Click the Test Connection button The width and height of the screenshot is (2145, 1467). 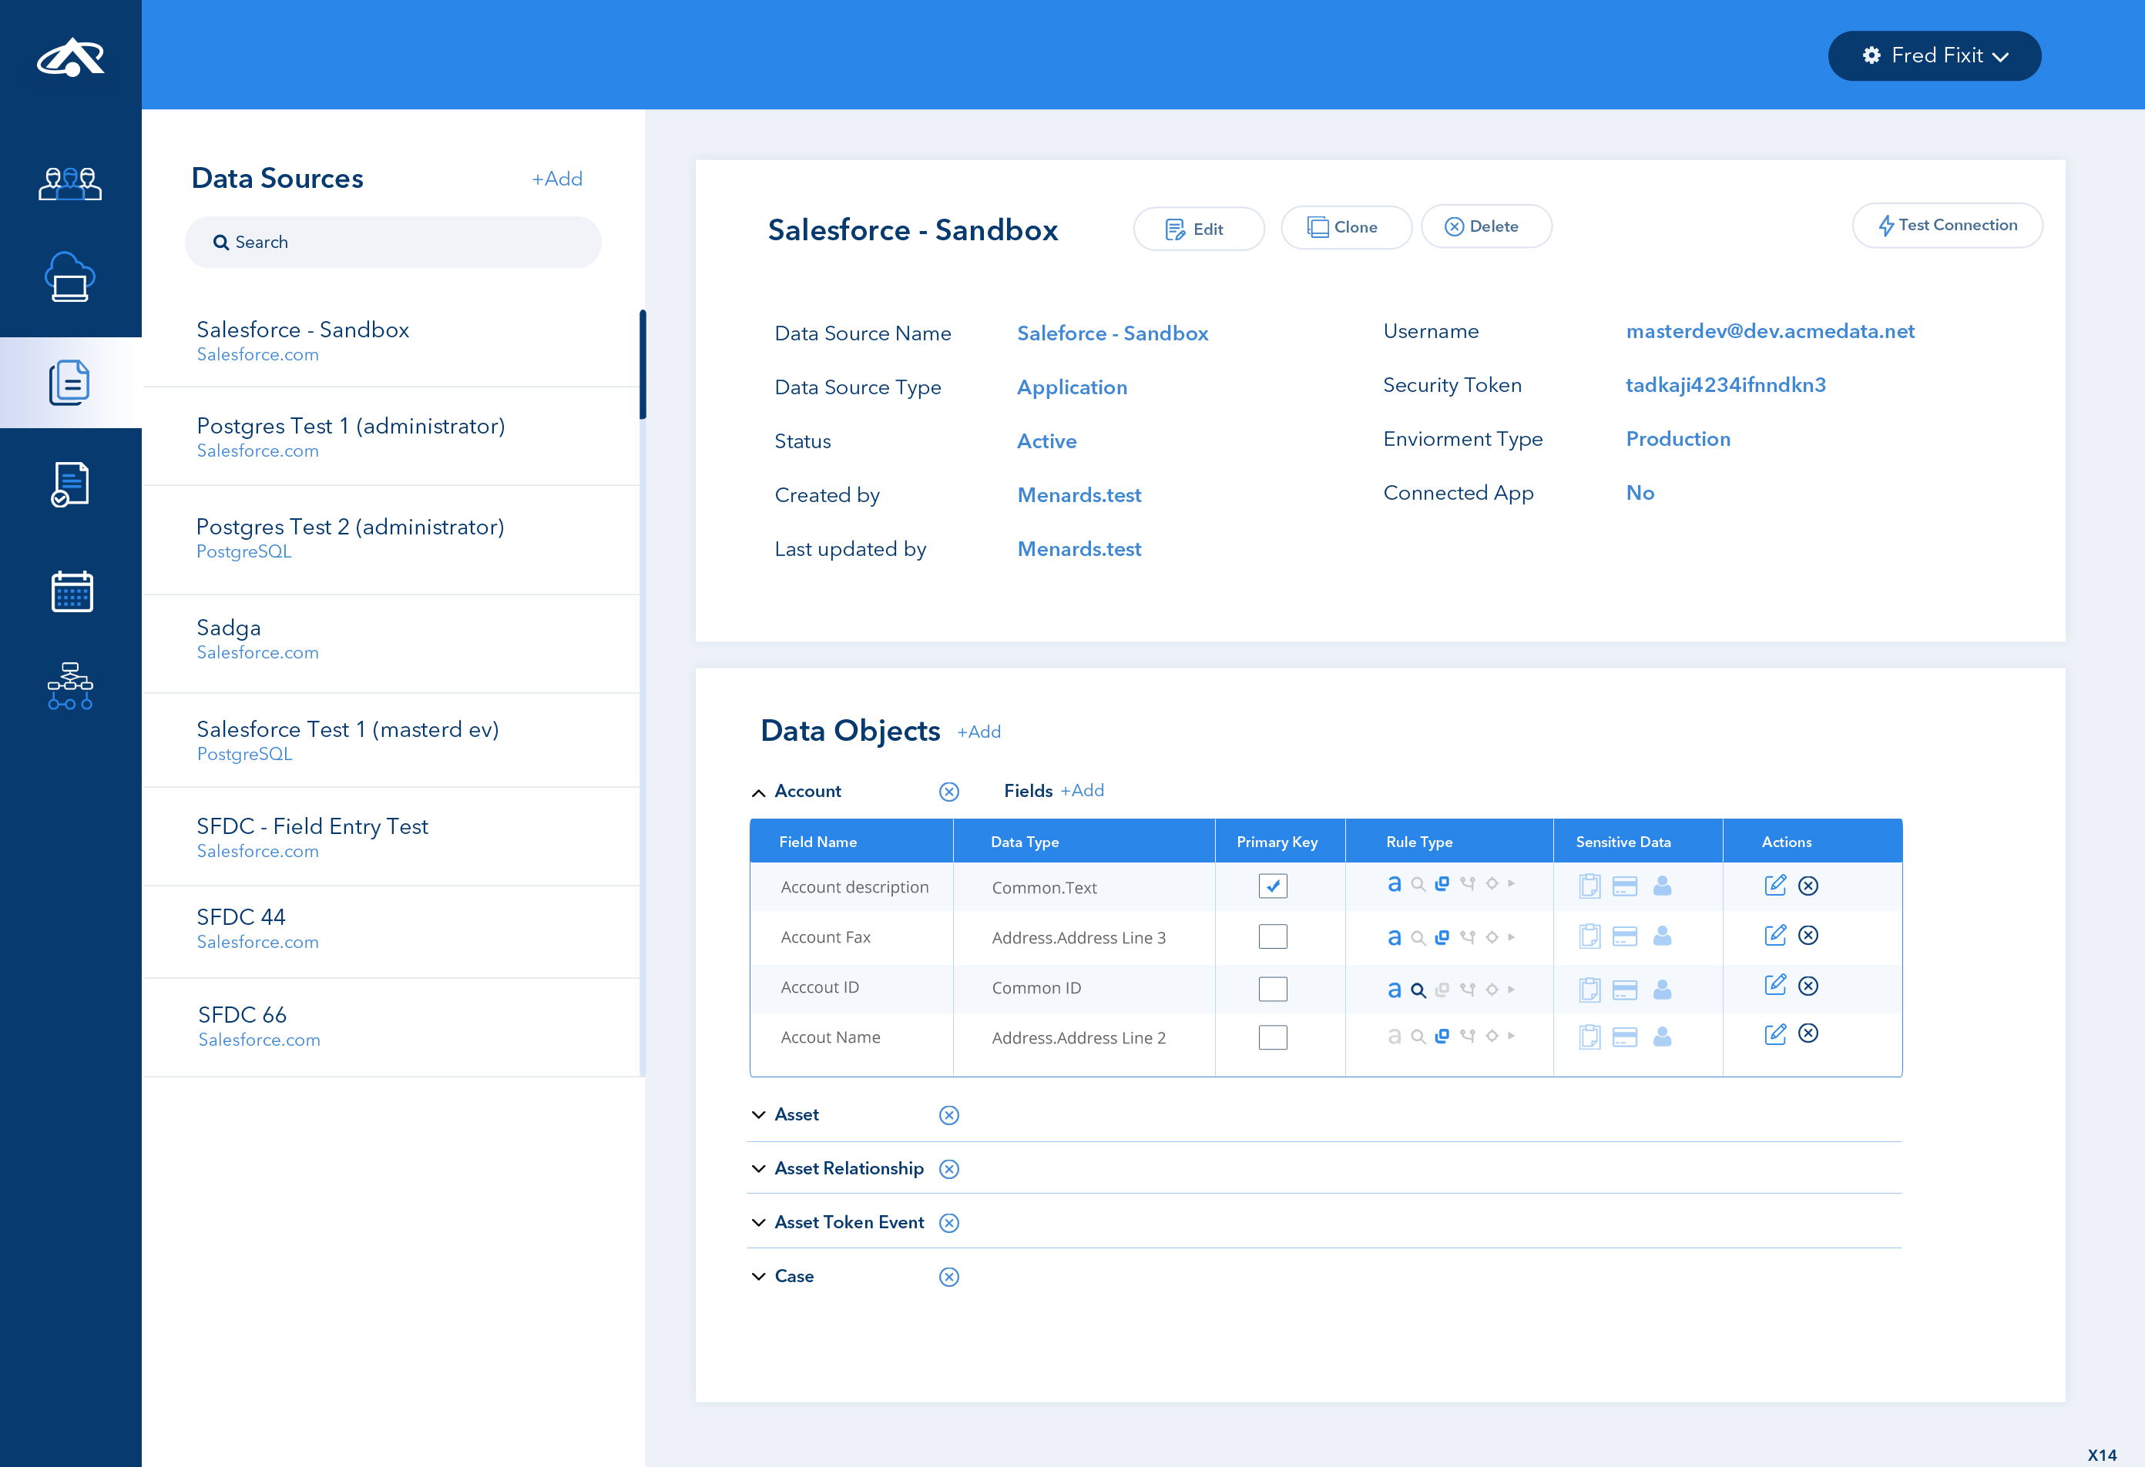click(1948, 225)
